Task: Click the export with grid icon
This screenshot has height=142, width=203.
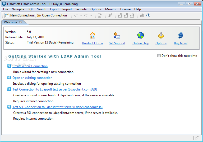Action: (x=126, y=15)
